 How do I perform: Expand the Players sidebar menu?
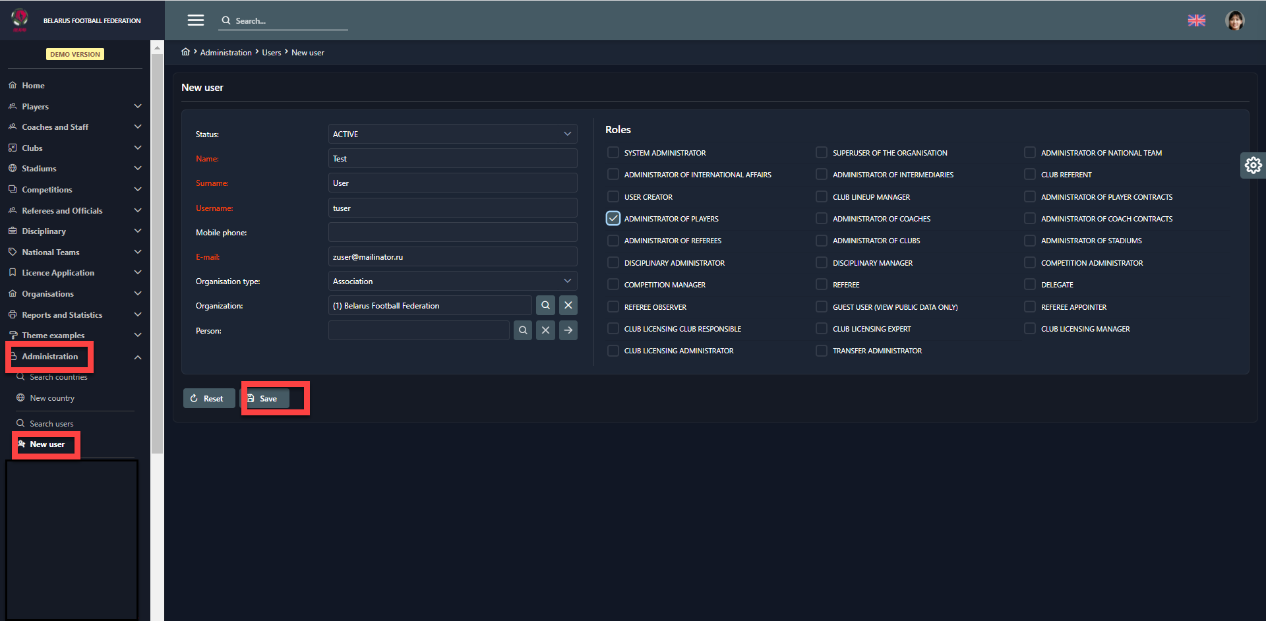pyautogui.click(x=75, y=106)
